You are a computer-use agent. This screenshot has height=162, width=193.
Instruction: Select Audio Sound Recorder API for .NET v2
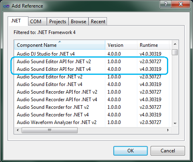57,92
